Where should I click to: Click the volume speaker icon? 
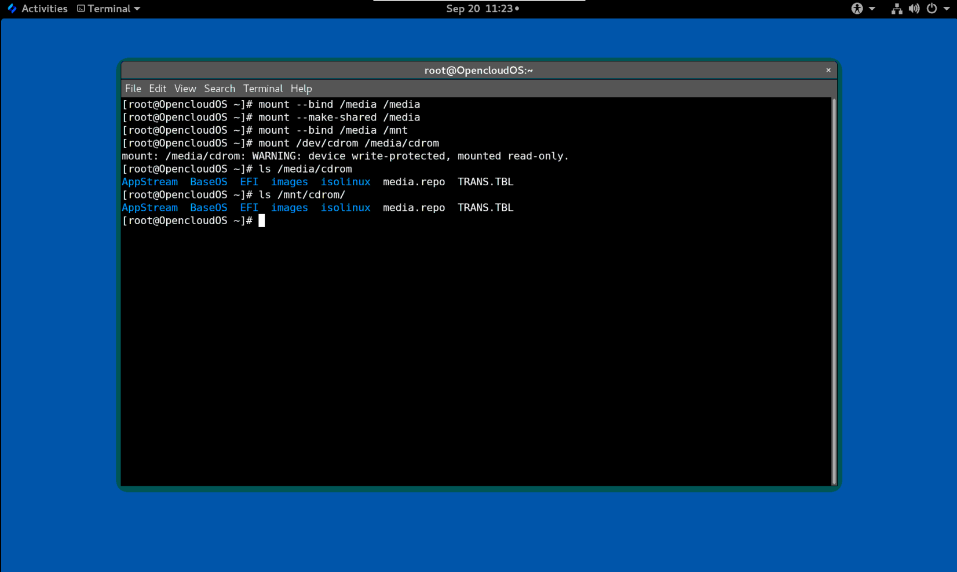(x=914, y=9)
